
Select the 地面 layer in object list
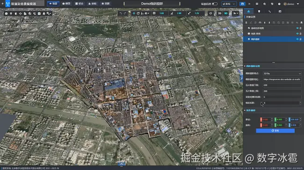[274, 34]
